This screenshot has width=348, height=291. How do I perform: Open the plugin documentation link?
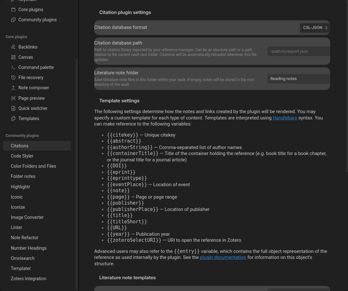[x=223, y=257]
